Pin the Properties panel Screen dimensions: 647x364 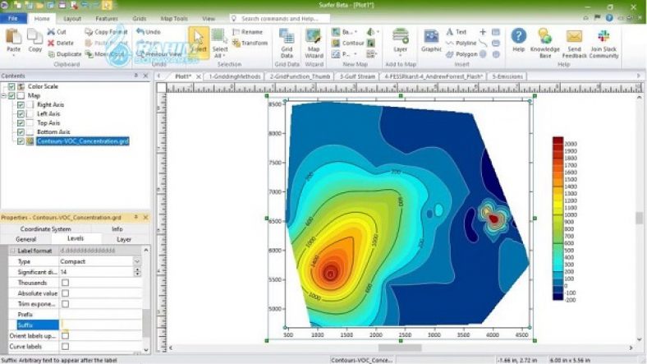pos(135,217)
